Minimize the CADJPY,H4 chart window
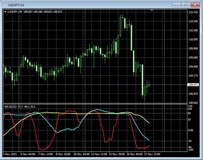This screenshot has width=203, height=160. (176, 5)
